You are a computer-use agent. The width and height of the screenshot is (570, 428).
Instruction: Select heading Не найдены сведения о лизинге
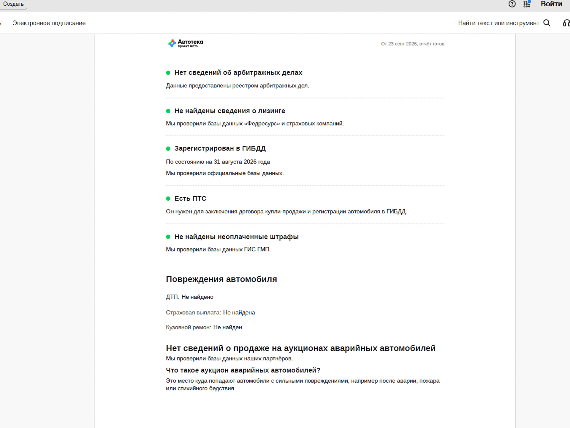coord(230,111)
